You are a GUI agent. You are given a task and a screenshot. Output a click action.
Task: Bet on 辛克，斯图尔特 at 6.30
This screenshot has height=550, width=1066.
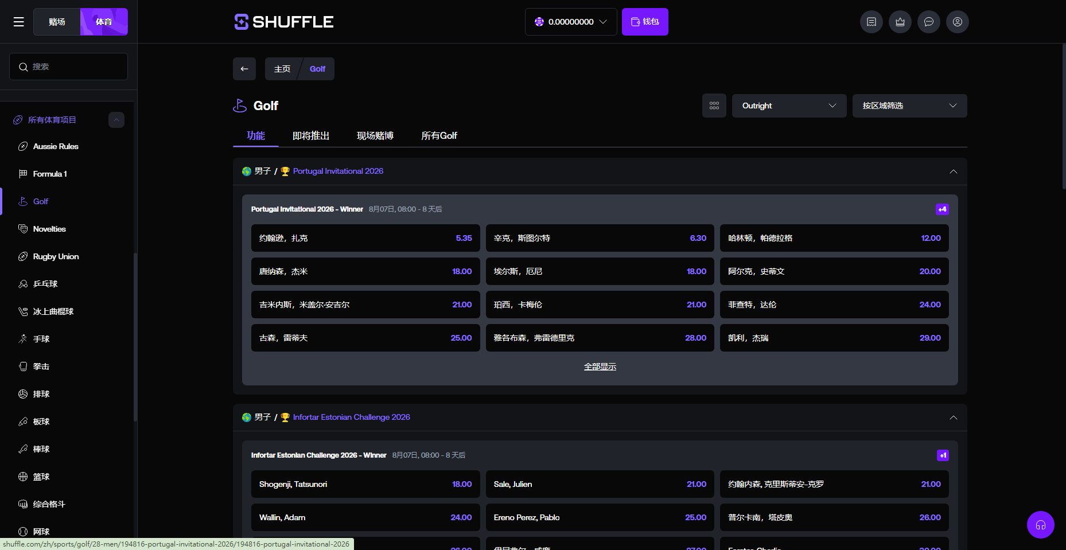tap(600, 238)
